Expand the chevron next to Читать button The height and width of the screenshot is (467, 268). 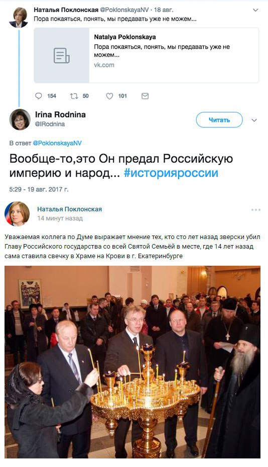click(x=254, y=120)
